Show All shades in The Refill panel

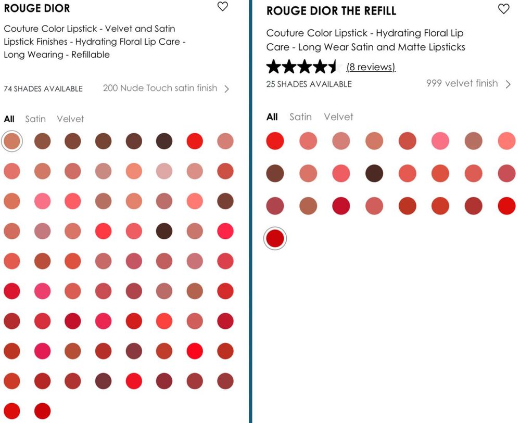272,117
